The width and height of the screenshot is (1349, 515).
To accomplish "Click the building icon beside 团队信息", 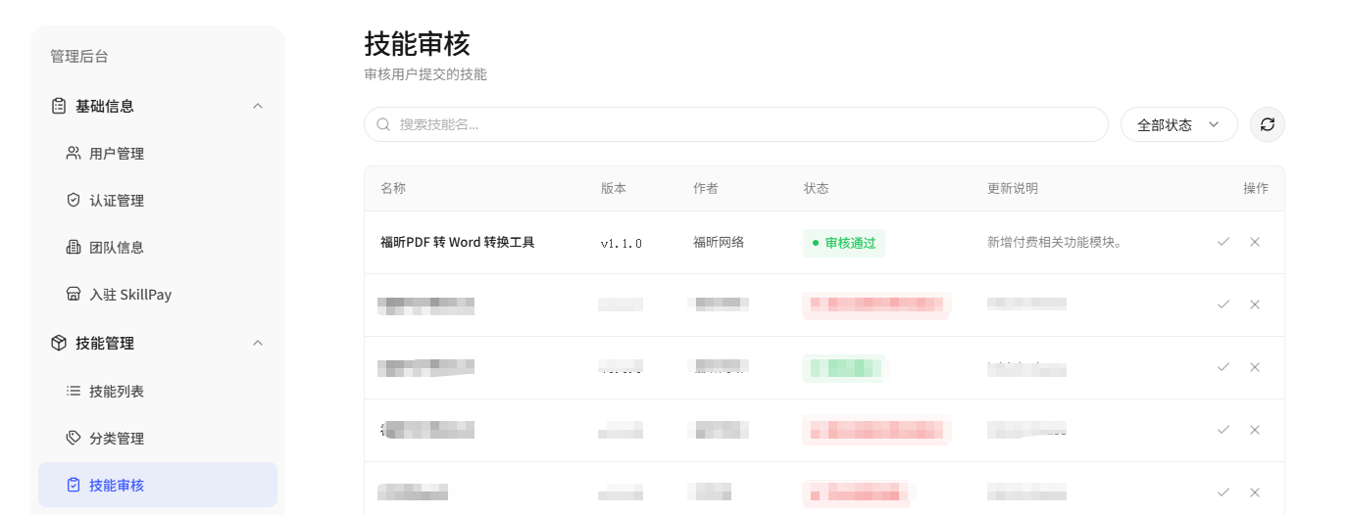I will pyautogui.click(x=74, y=247).
